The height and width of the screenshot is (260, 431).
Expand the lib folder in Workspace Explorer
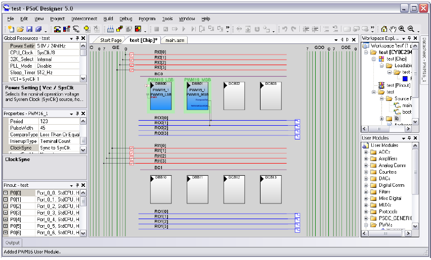coord(381,119)
